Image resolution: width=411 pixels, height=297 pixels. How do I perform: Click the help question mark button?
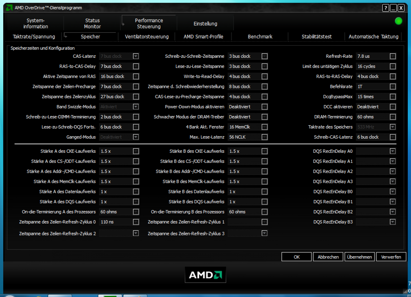[386, 8]
